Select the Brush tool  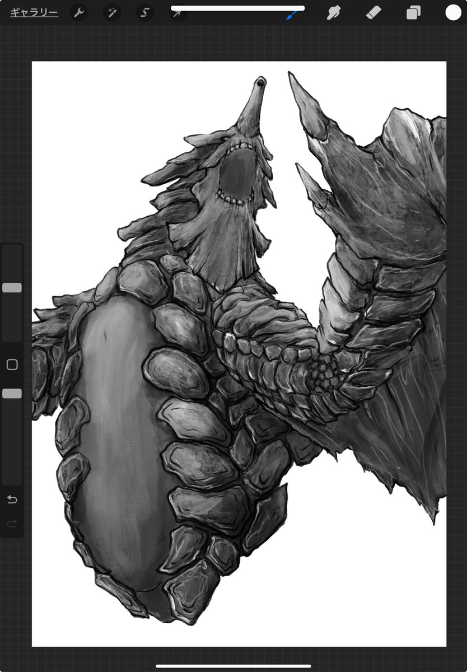click(x=292, y=15)
